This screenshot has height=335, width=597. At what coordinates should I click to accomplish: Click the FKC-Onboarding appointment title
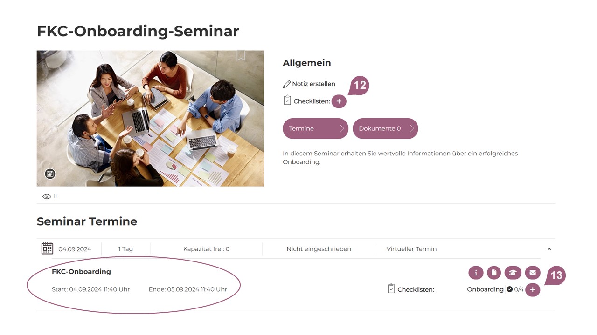point(81,272)
